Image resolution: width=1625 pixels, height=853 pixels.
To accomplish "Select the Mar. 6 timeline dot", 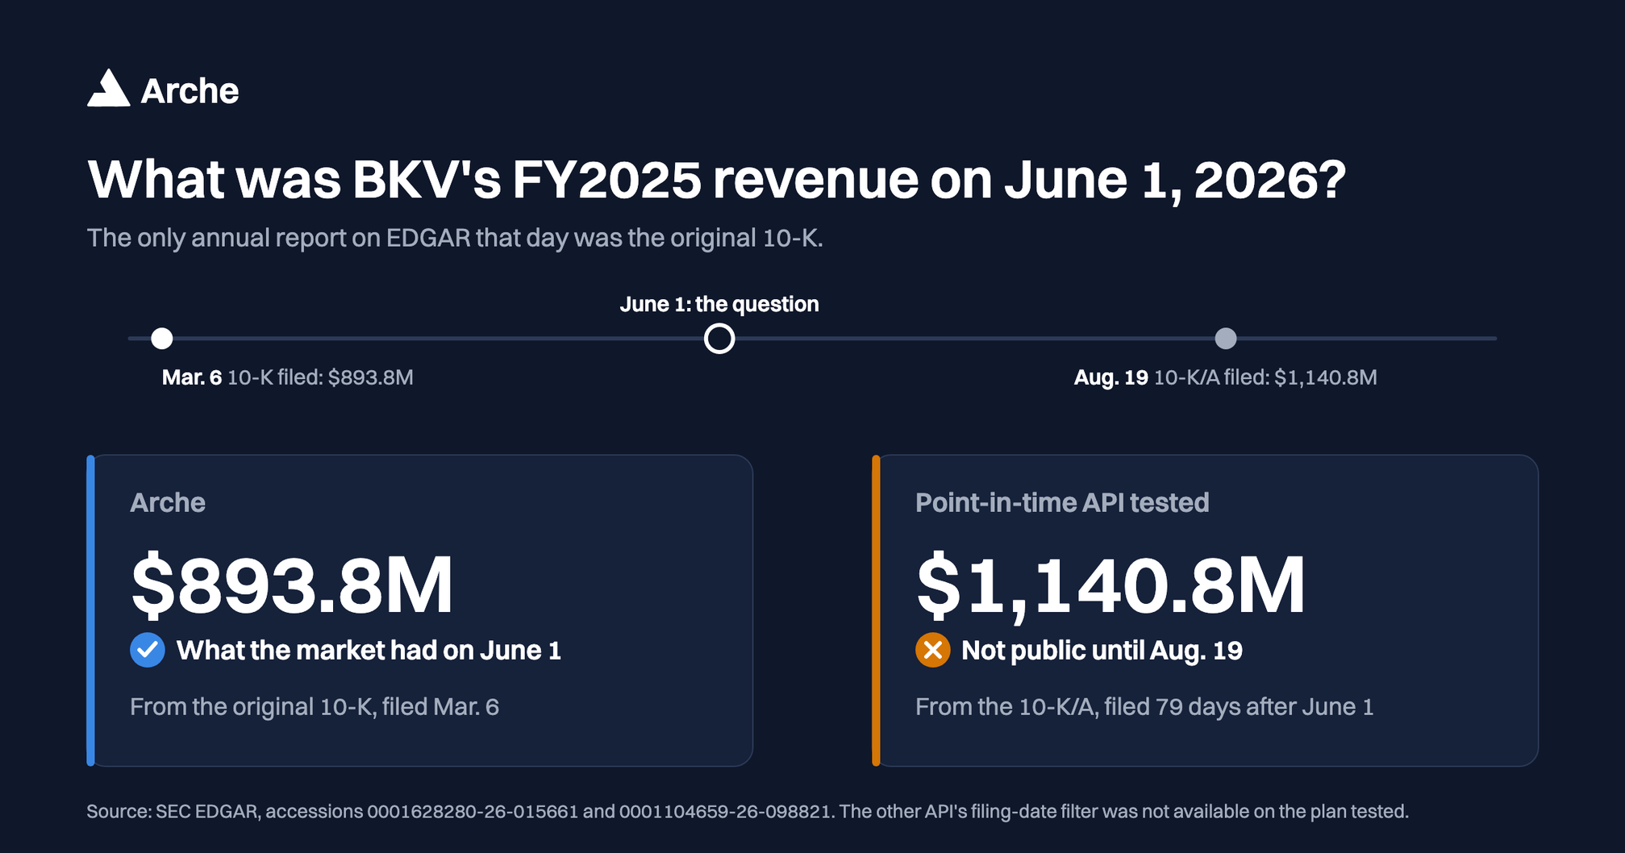I will pyautogui.click(x=162, y=339).
